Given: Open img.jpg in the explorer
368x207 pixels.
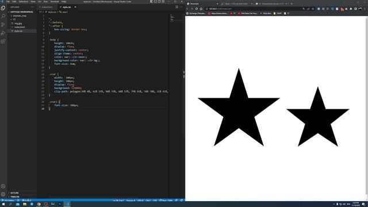Looking at the screenshot, I should tap(18, 23).
